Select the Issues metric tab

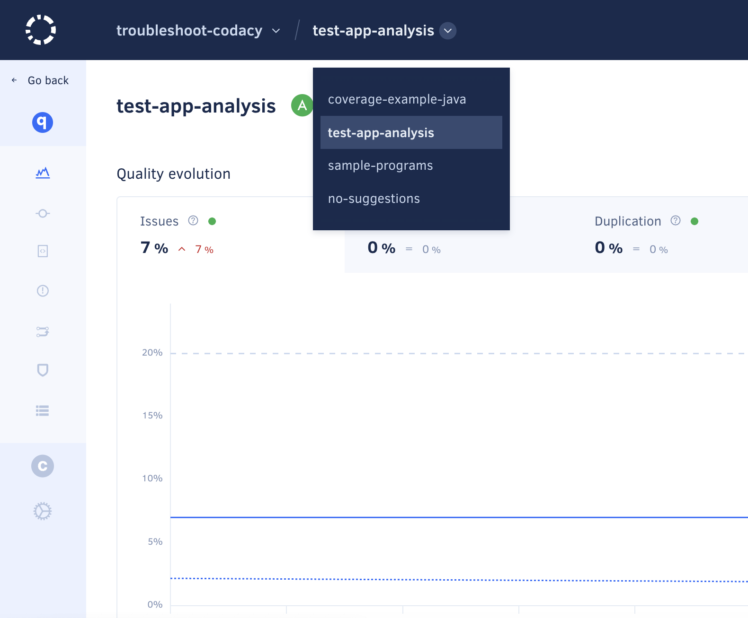click(x=231, y=235)
